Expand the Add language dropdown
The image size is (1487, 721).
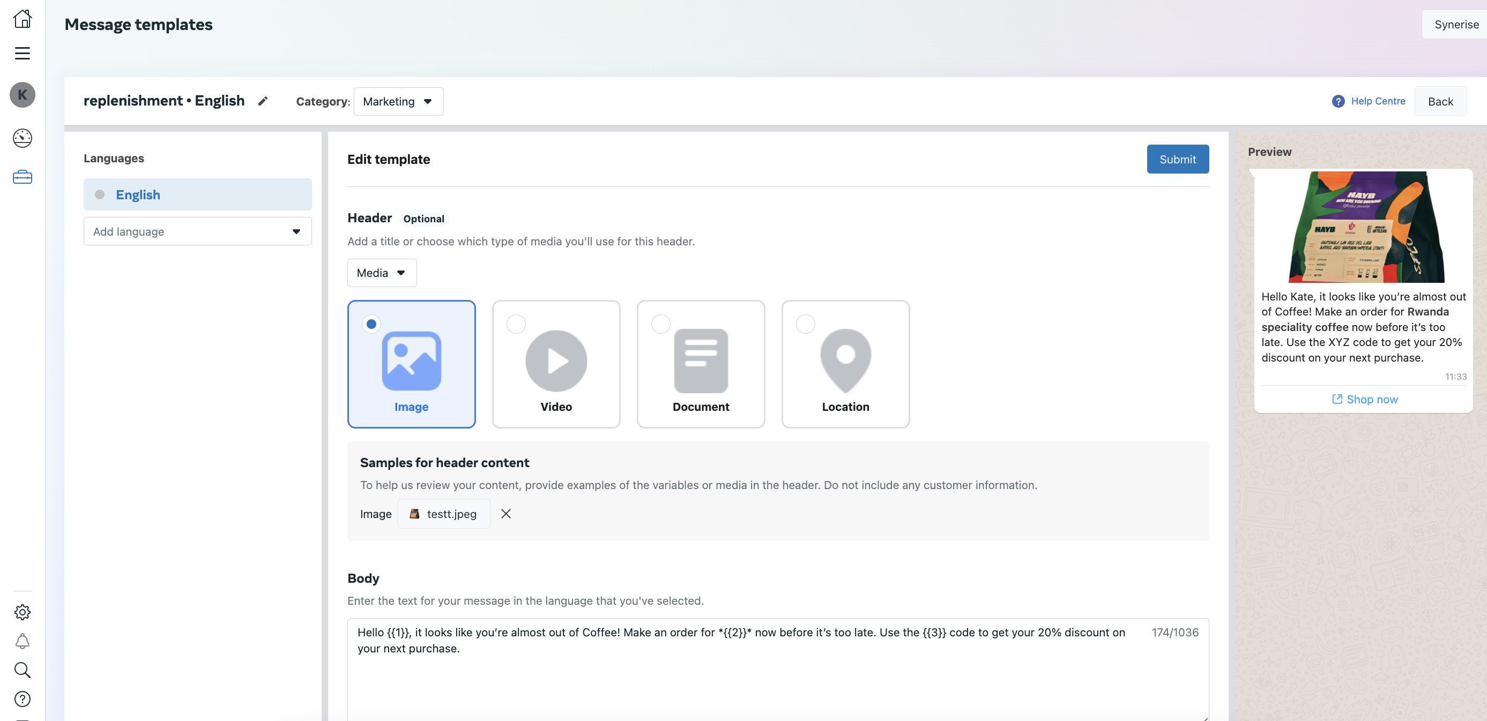(197, 231)
